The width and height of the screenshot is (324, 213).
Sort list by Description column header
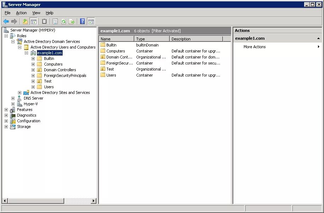pos(196,39)
